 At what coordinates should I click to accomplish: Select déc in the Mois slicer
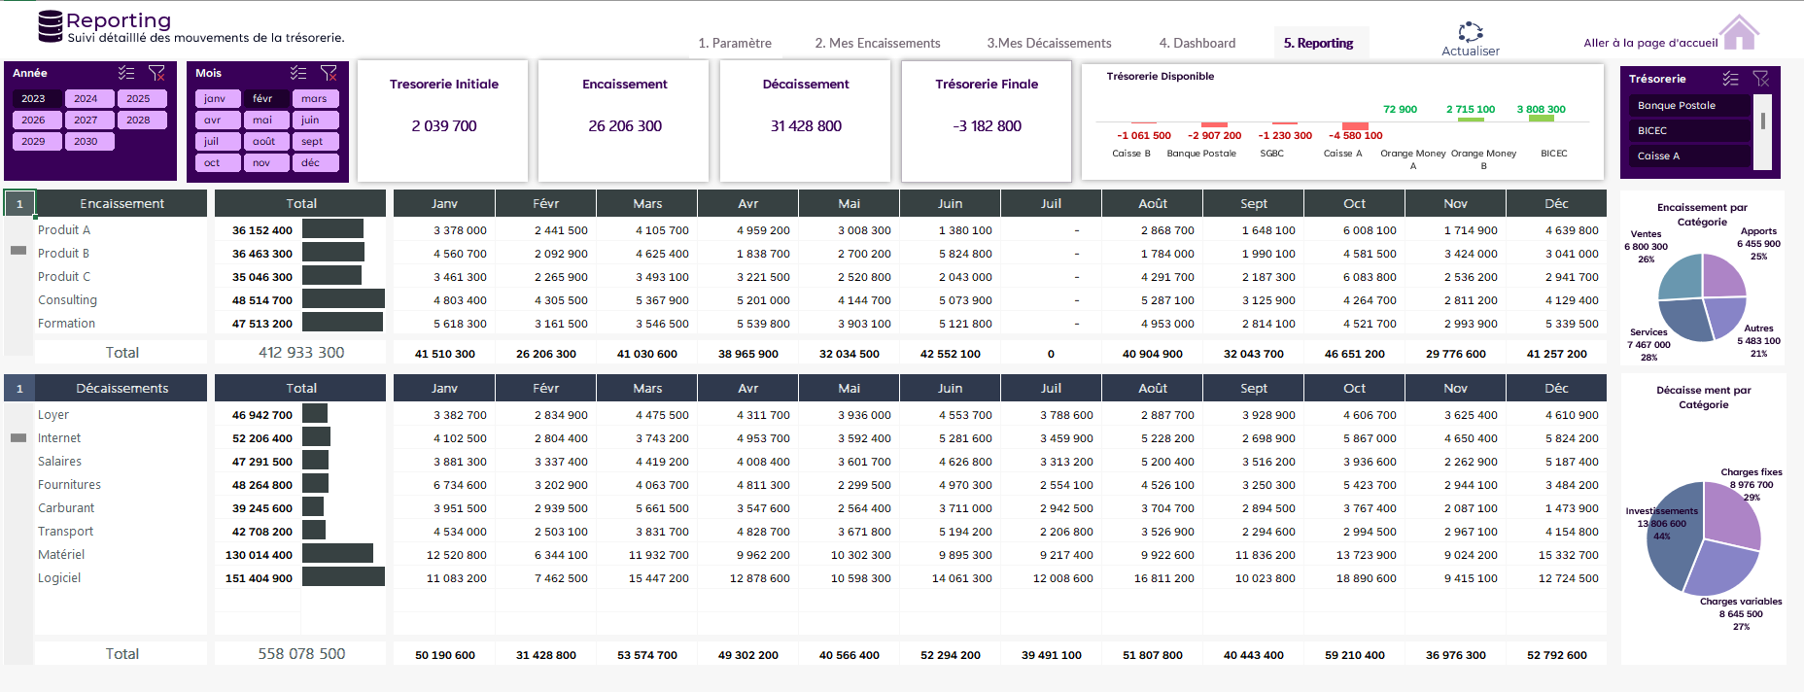click(x=316, y=162)
